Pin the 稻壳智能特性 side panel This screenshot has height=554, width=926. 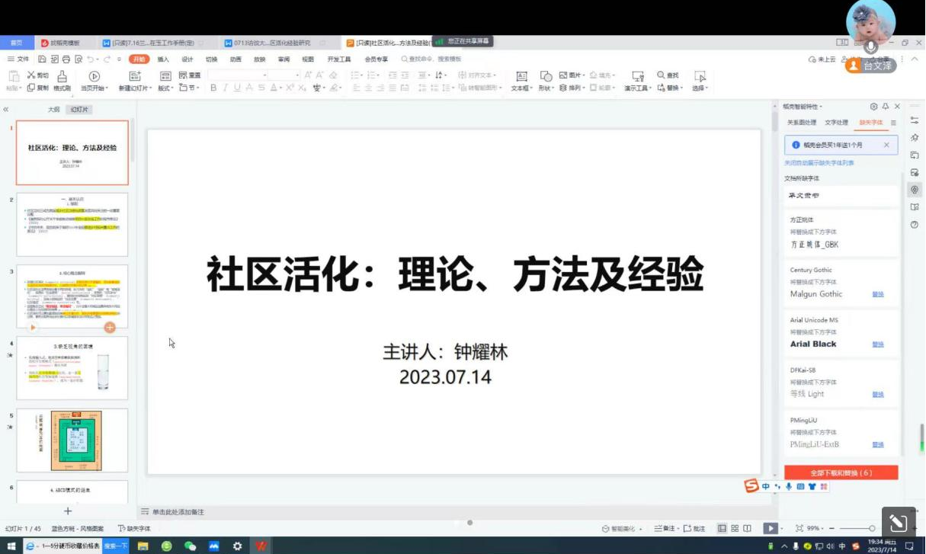[x=886, y=106]
